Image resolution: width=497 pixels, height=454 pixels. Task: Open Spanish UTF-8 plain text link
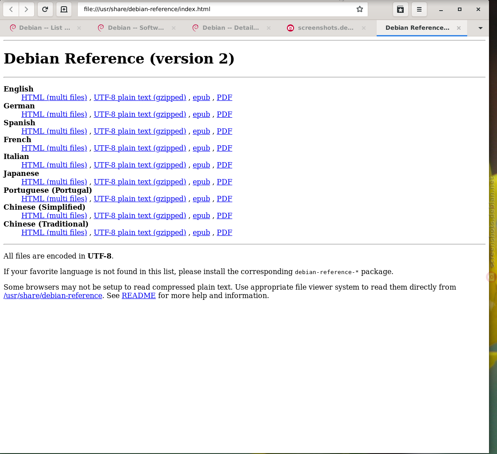(140, 131)
